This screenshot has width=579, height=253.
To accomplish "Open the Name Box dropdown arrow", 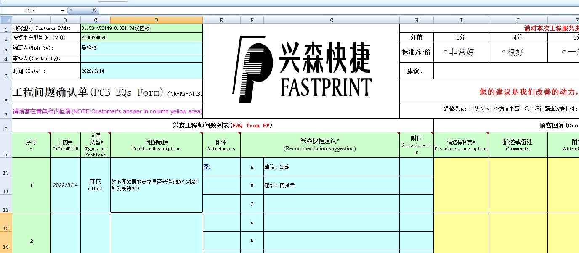I will (x=63, y=11).
